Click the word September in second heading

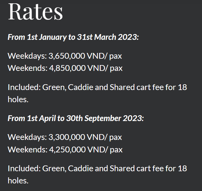tap(103, 119)
